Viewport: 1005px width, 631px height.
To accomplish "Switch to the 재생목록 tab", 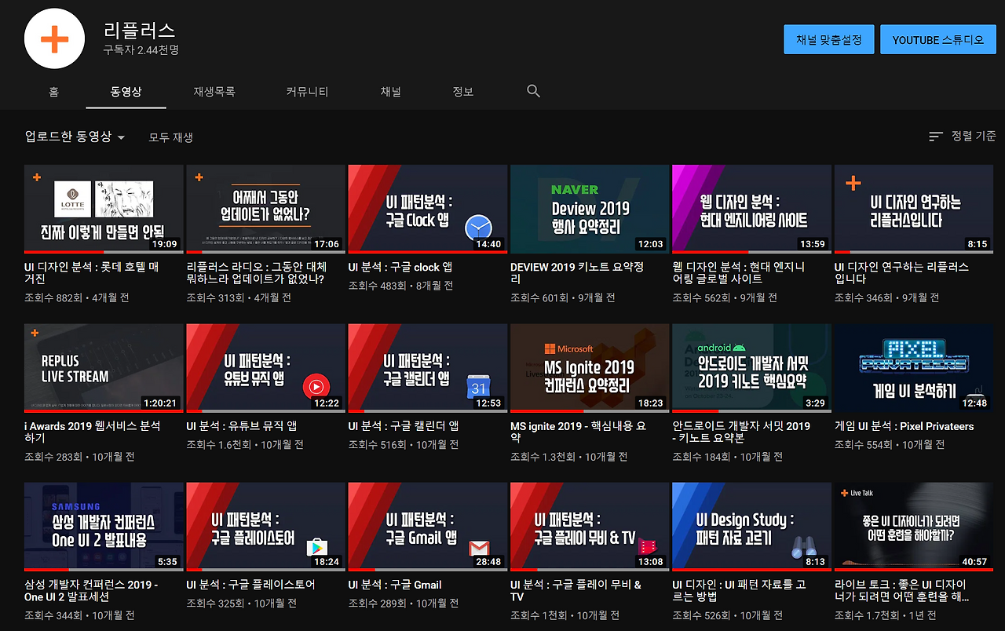I will click(214, 92).
